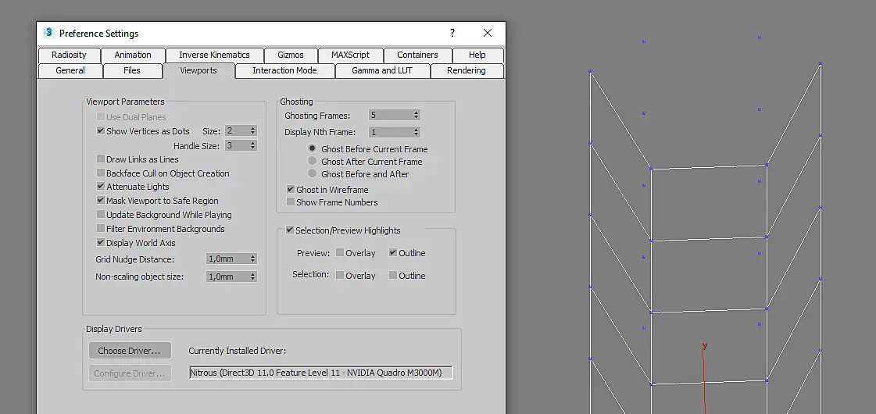
Task: Enable Show Frame Numbers
Action: coord(291,202)
